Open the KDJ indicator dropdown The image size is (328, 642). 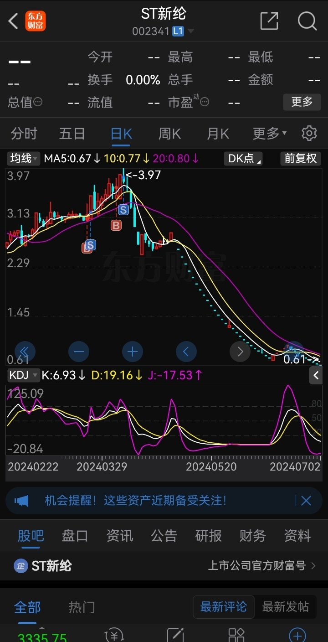[24, 375]
